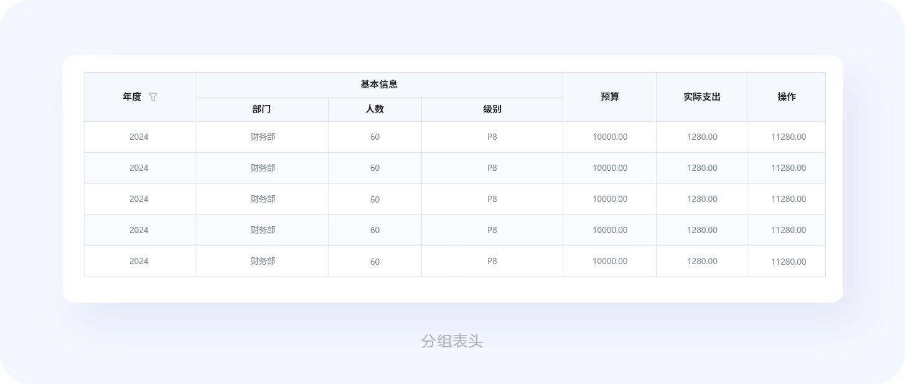Click the 年度 column header label

[132, 97]
